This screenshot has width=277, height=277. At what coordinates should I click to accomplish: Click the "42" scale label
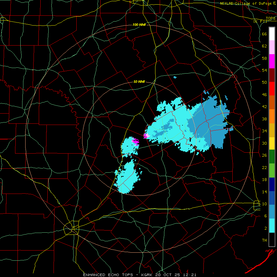(x=264, y=106)
